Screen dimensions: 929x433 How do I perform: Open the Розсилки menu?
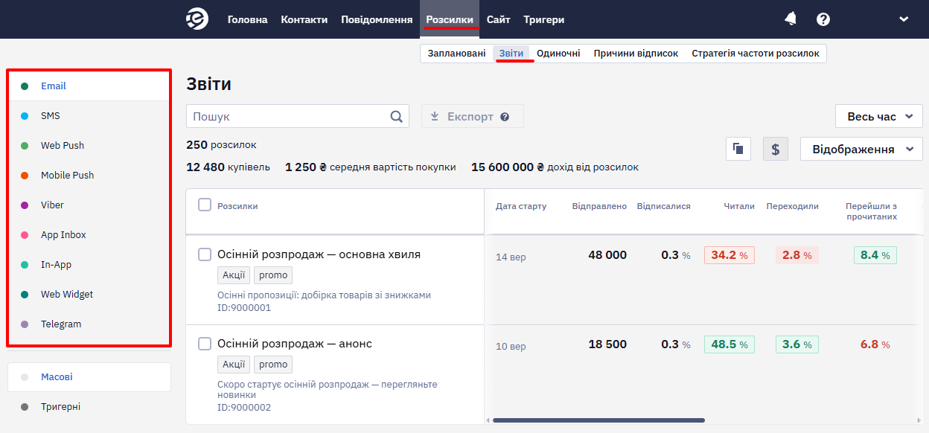[x=450, y=19]
